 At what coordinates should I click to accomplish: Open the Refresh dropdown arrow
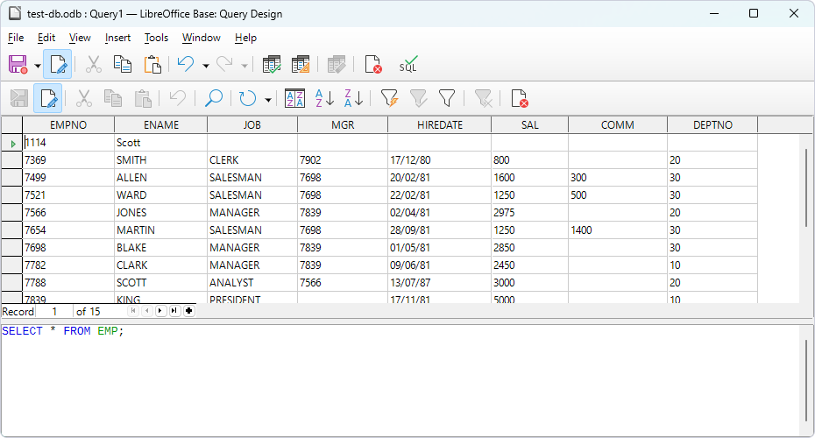point(268,99)
